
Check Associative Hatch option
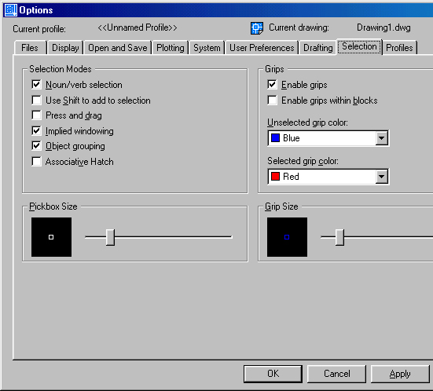(x=36, y=161)
